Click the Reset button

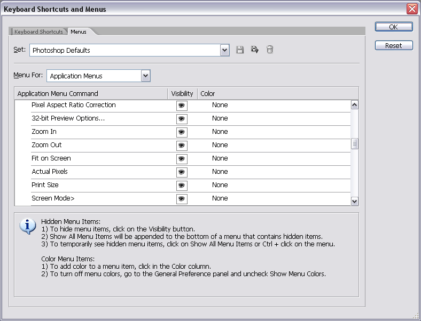394,45
